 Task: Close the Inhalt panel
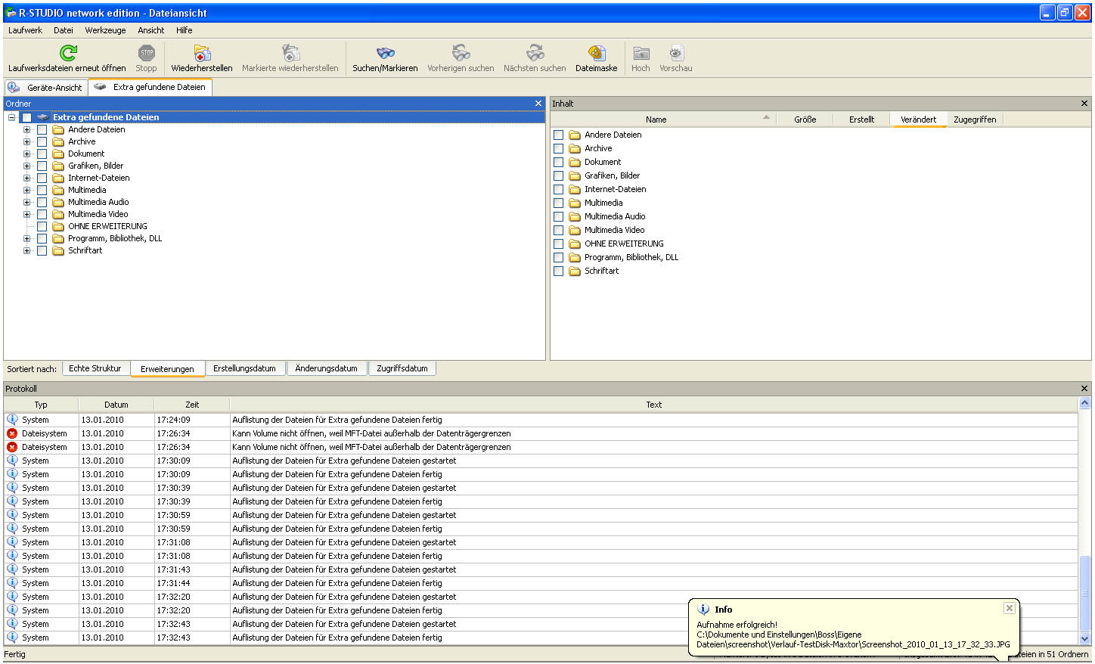1084,104
